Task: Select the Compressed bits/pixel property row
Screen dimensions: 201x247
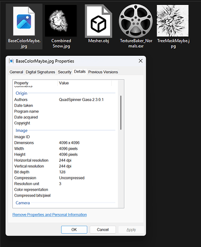Action: (65, 196)
